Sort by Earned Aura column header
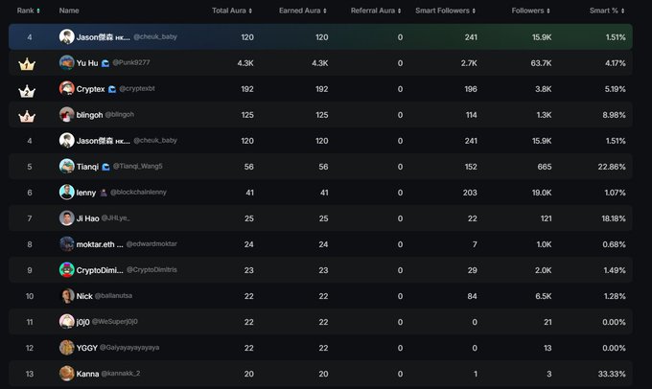Viewport: 652px width, 389px height. [x=303, y=11]
